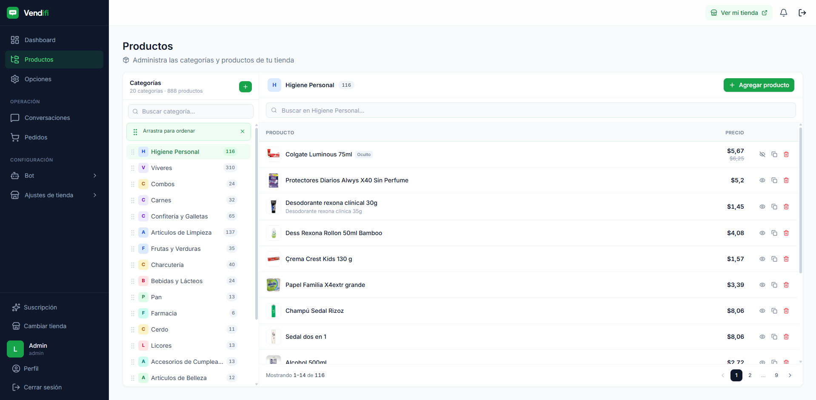The image size is (816, 400).
Task: Duplicate Desodorante rexona clínical 30g
Action: (x=774, y=207)
